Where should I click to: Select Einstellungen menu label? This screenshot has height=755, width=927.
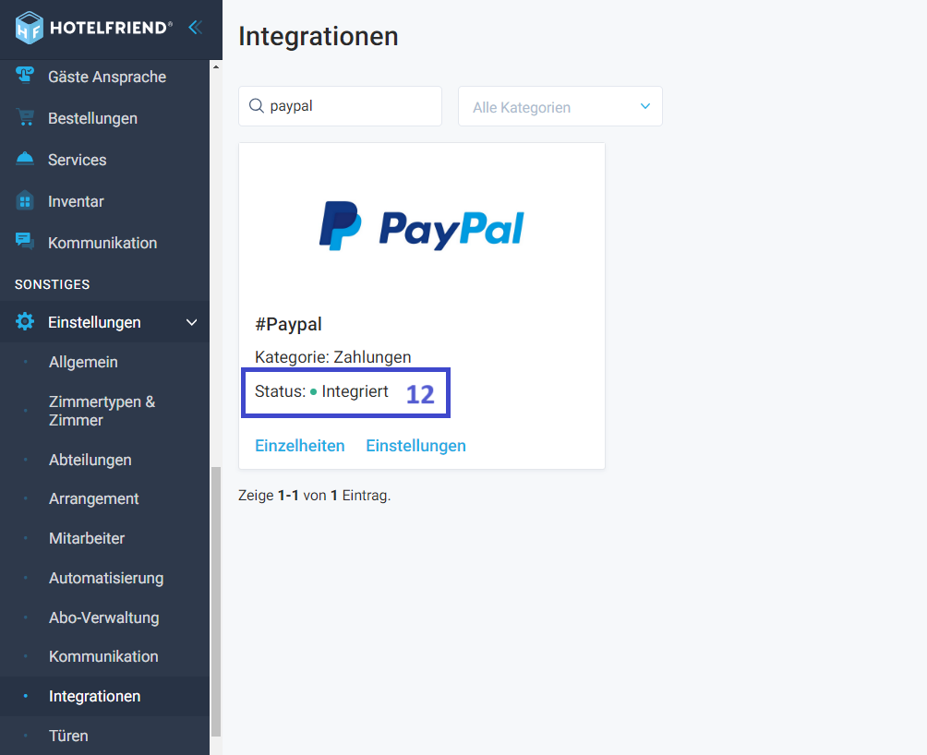[x=94, y=322]
